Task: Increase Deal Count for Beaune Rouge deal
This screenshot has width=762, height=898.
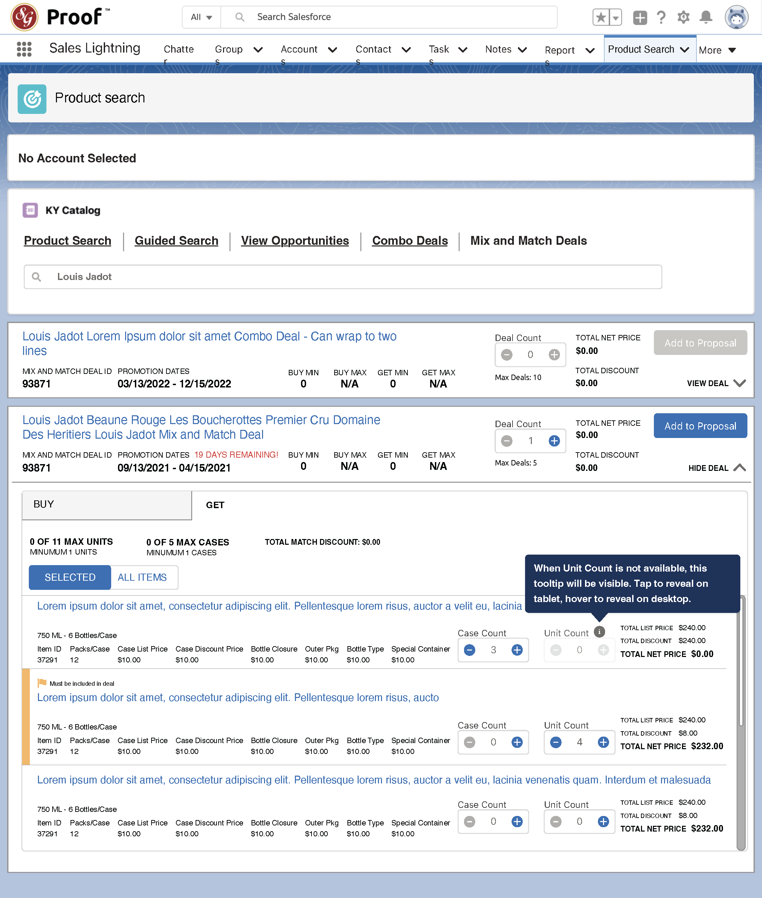Action: tap(554, 441)
